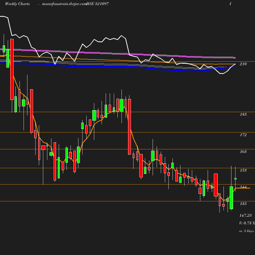
Task: Click the '147.25' last price value
Action: (x=245, y=215)
